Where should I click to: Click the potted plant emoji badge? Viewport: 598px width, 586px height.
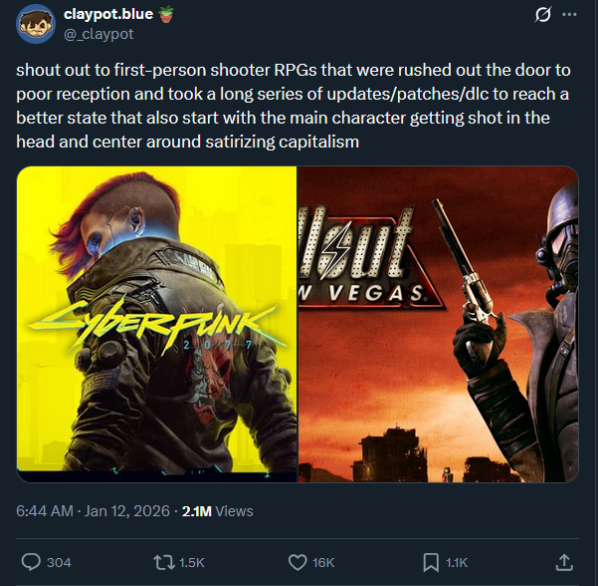point(165,15)
